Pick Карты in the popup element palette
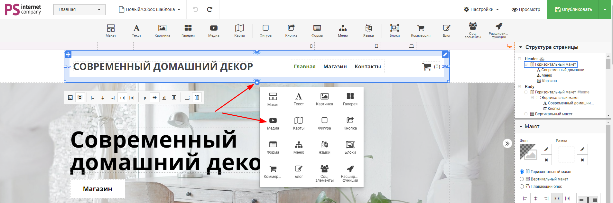Image resolution: width=613 pixels, height=203 pixels. tap(299, 124)
